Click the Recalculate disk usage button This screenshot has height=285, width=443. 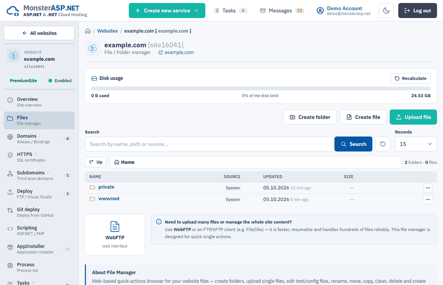pos(410,78)
